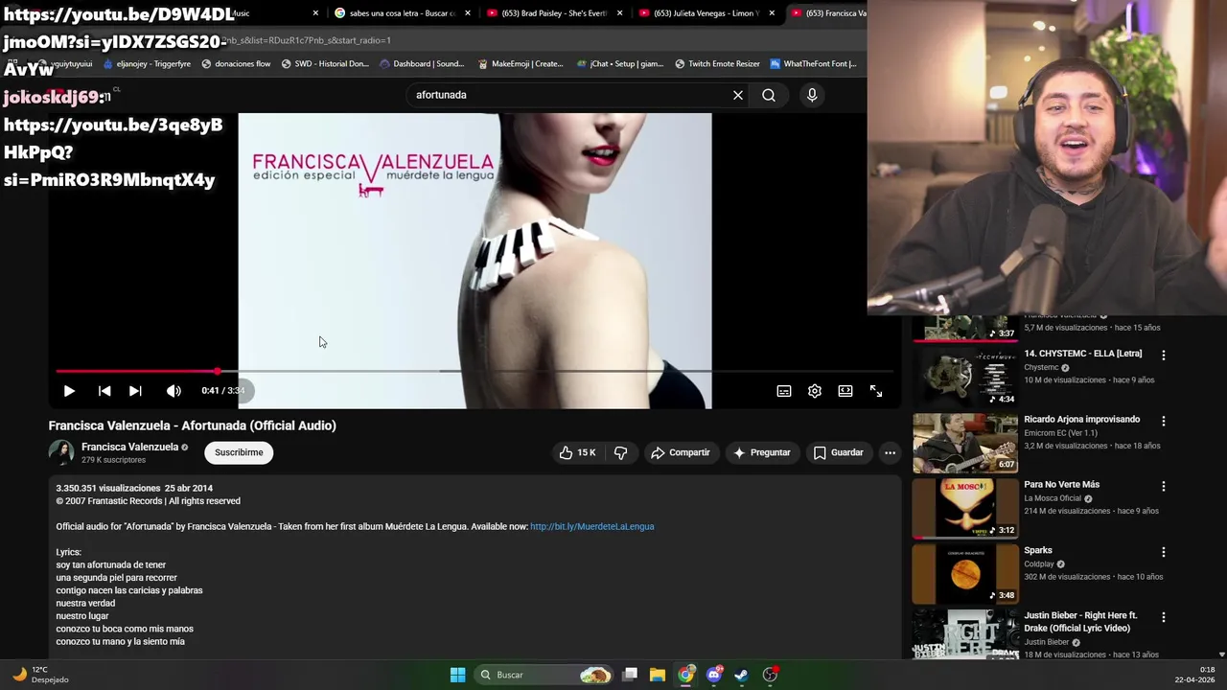Open OBS Studio from taskbar

770,675
